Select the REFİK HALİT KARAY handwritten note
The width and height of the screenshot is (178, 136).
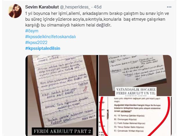[61, 94]
